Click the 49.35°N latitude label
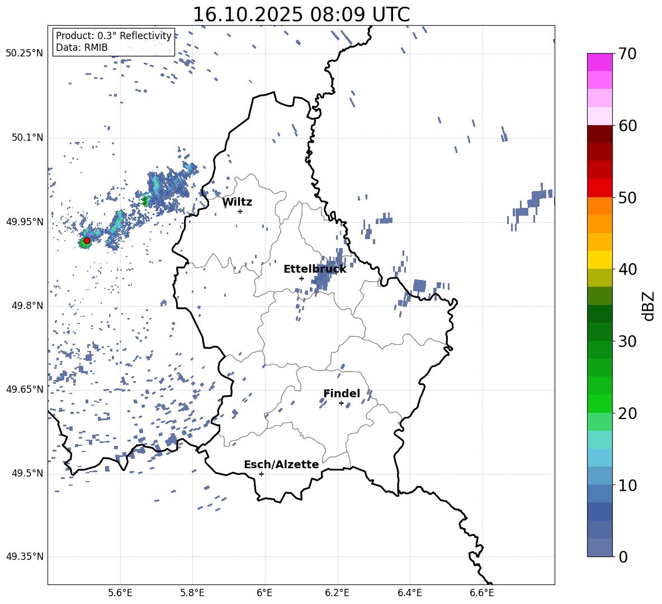The height and width of the screenshot is (604, 662). coord(25,557)
